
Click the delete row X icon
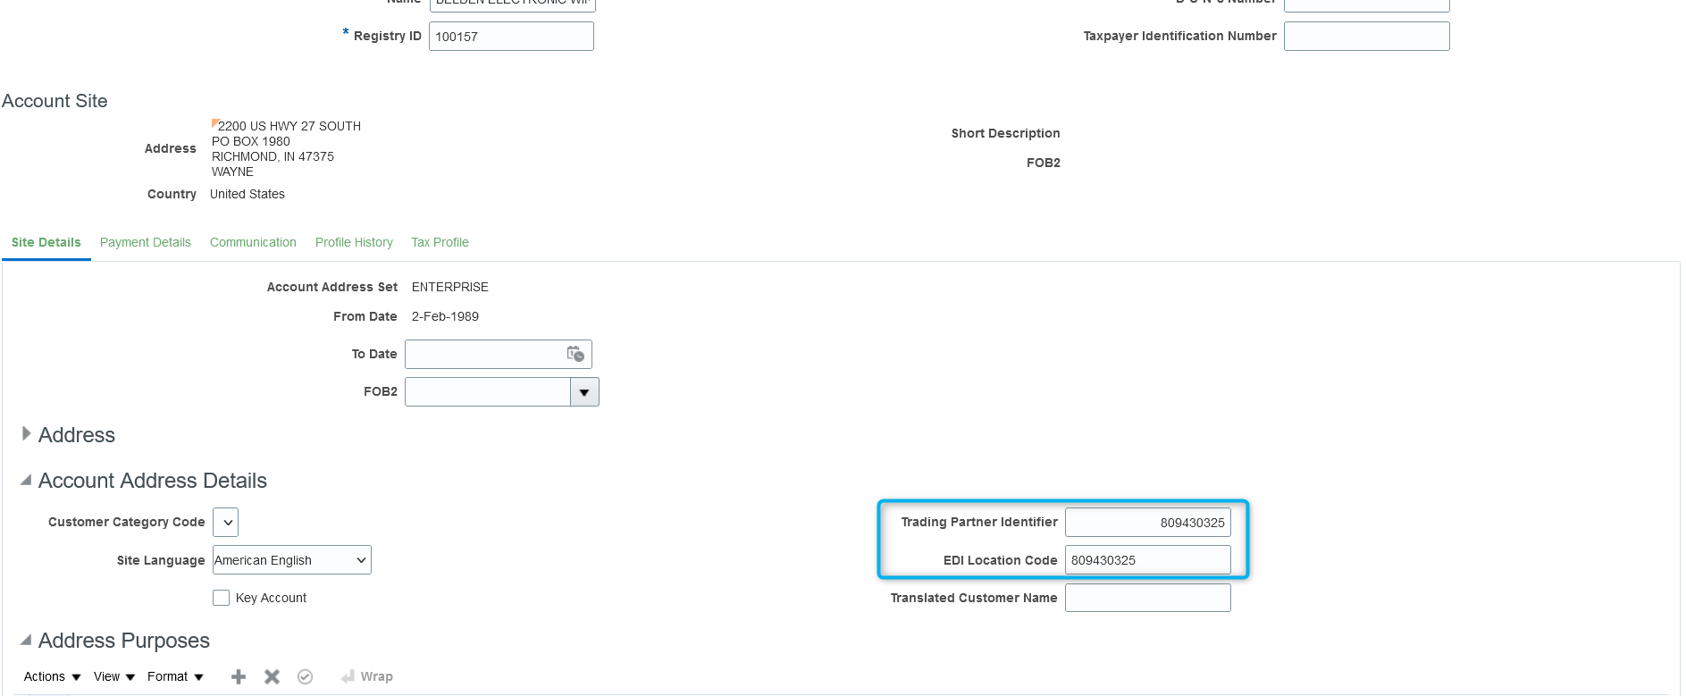click(x=273, y=676)
